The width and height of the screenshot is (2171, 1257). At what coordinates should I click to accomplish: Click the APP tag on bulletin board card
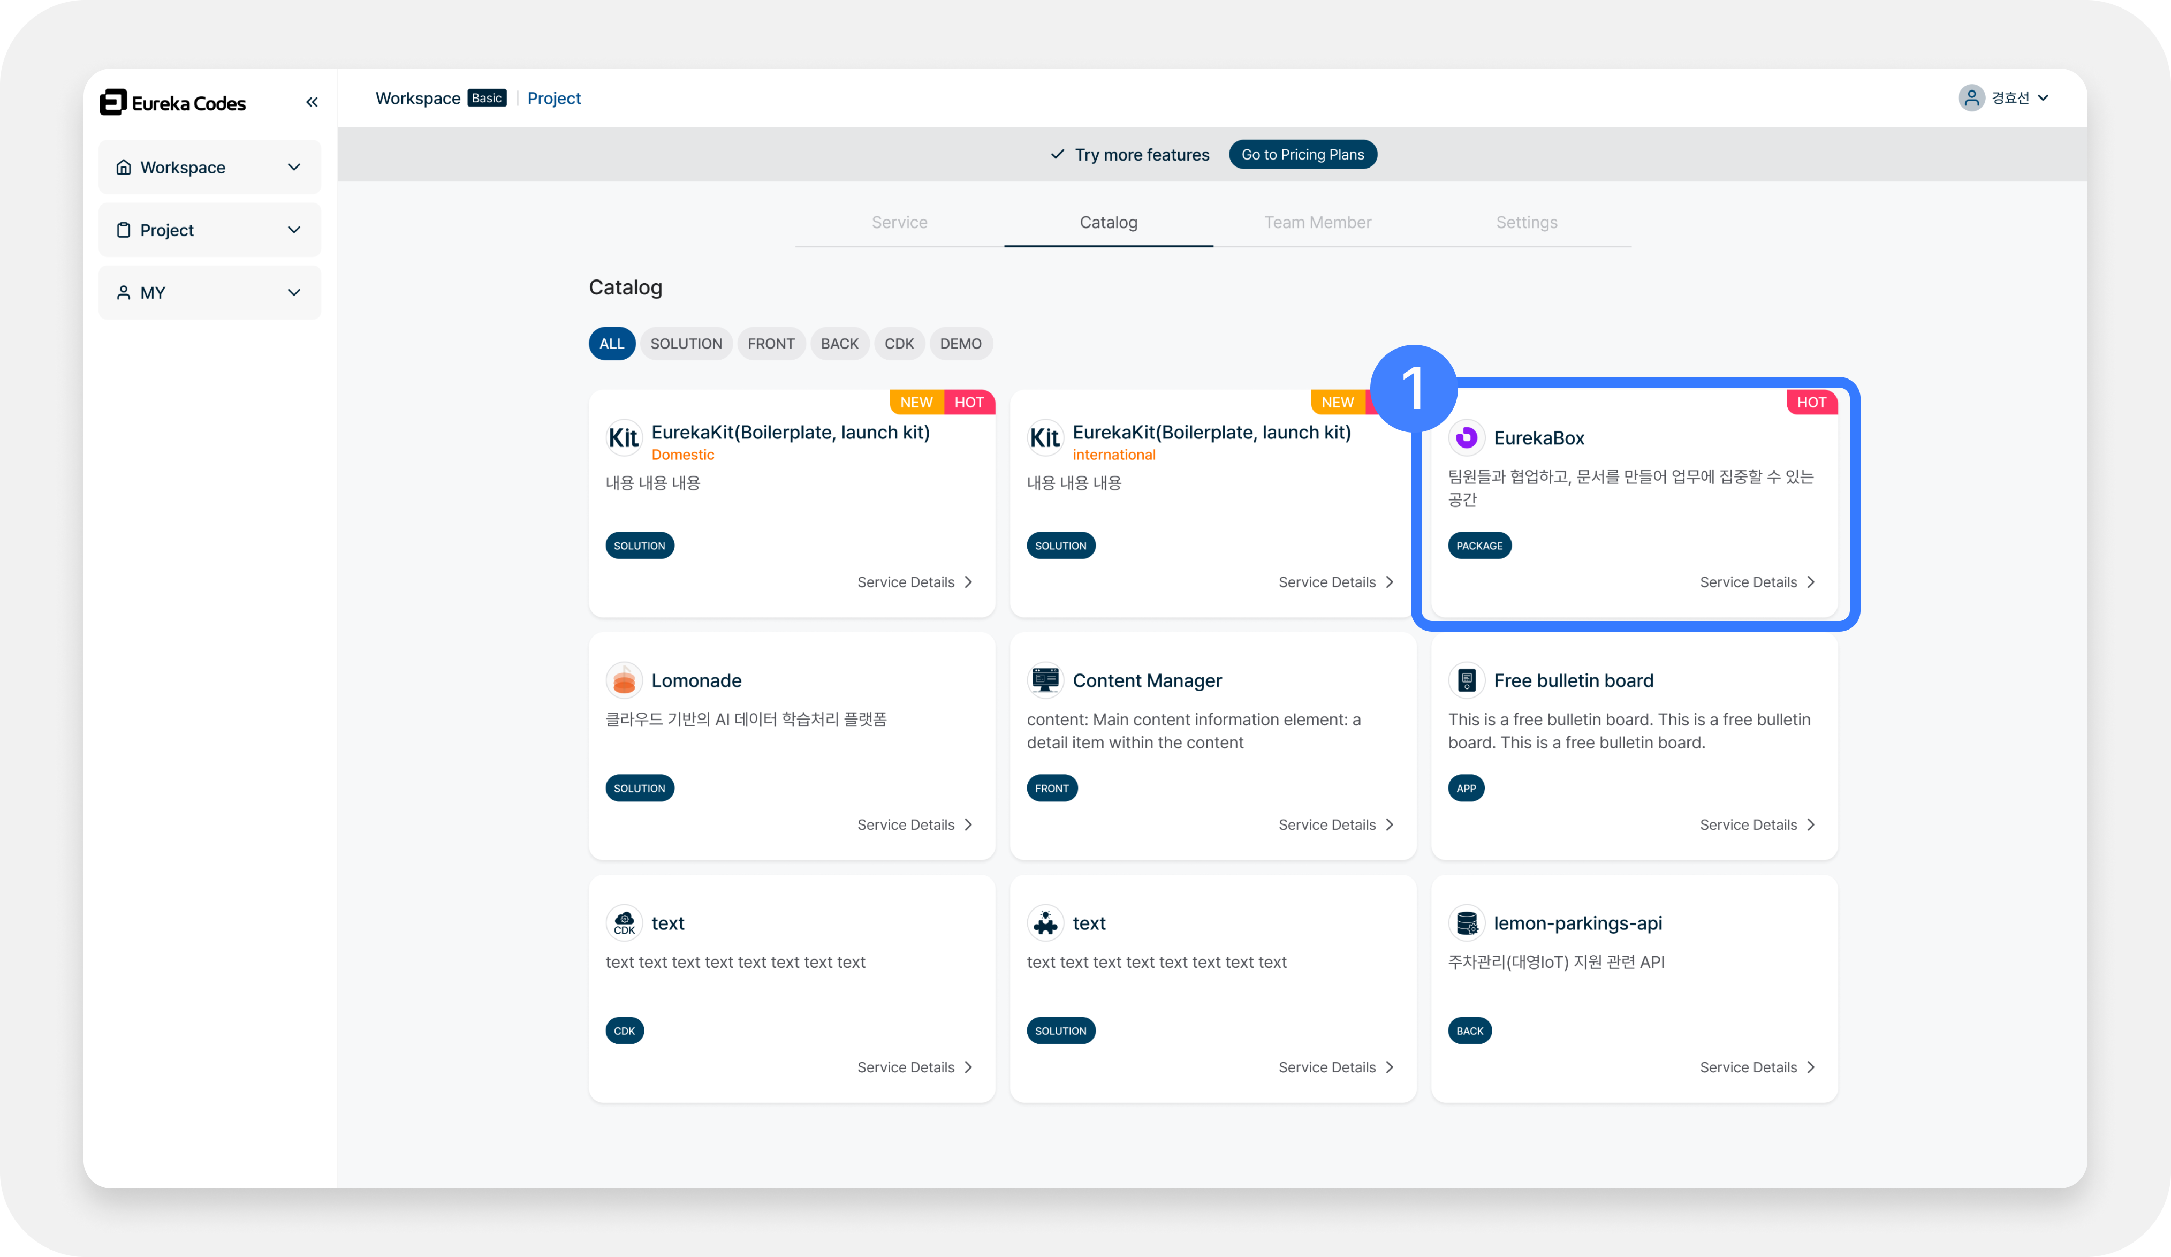point(1466,789)
